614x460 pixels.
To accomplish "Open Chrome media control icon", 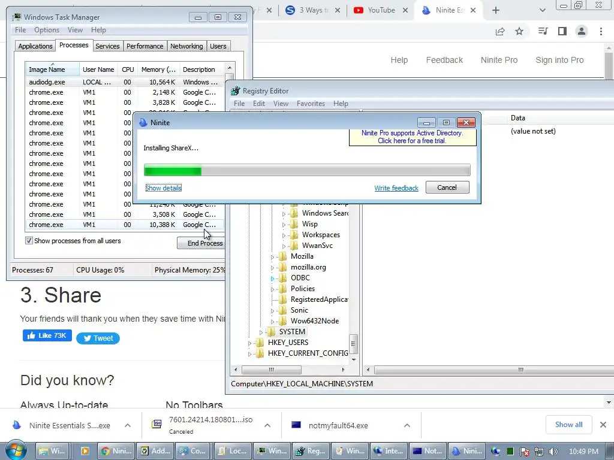I will click(543, 31).
